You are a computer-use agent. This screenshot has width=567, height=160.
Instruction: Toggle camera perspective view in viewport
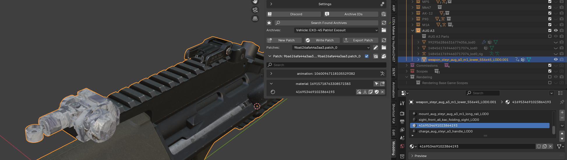pos(255,10)
